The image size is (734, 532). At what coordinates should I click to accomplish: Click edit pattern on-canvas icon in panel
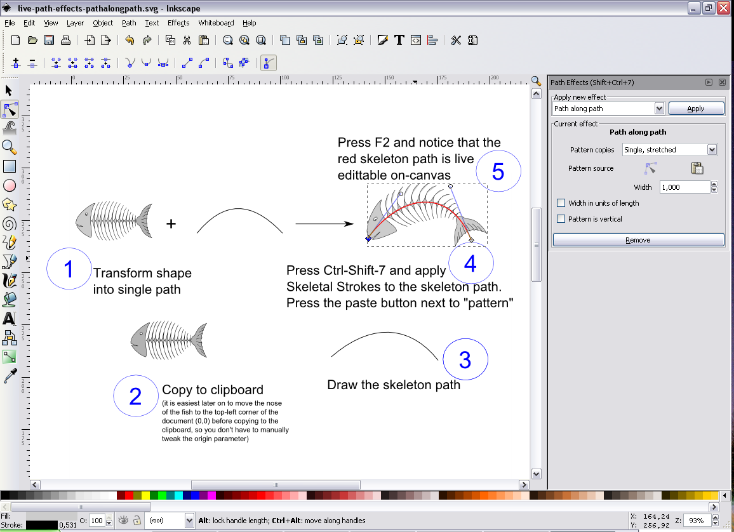tap(651, 168)
